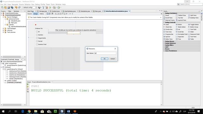Click the Re-run green arrow in Output

coord(28,84)
